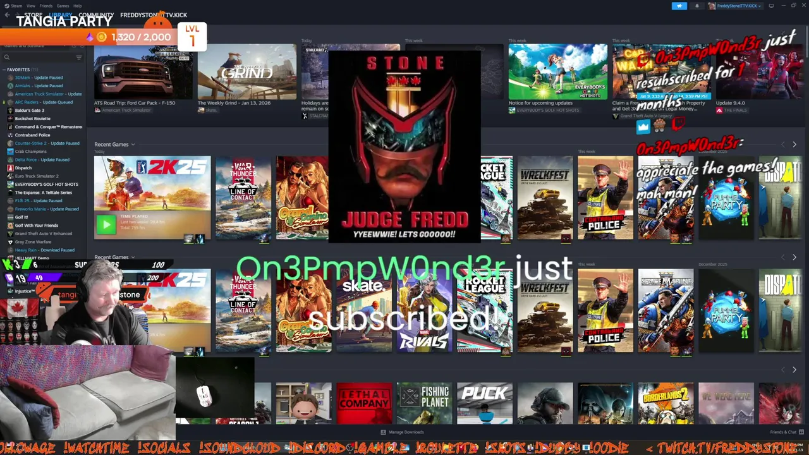This screenshot has height=455, width=809.
Task: Switch to the COMMUNITY tab
Action: (x=96, y=15)
